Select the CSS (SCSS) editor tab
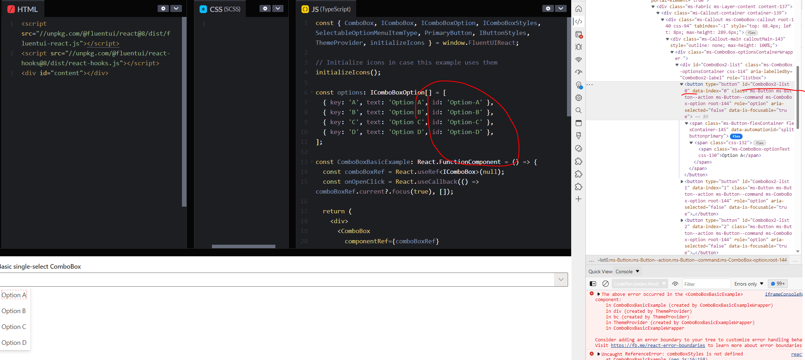This screenshot has width=805, height=360. tap(220, 9)
